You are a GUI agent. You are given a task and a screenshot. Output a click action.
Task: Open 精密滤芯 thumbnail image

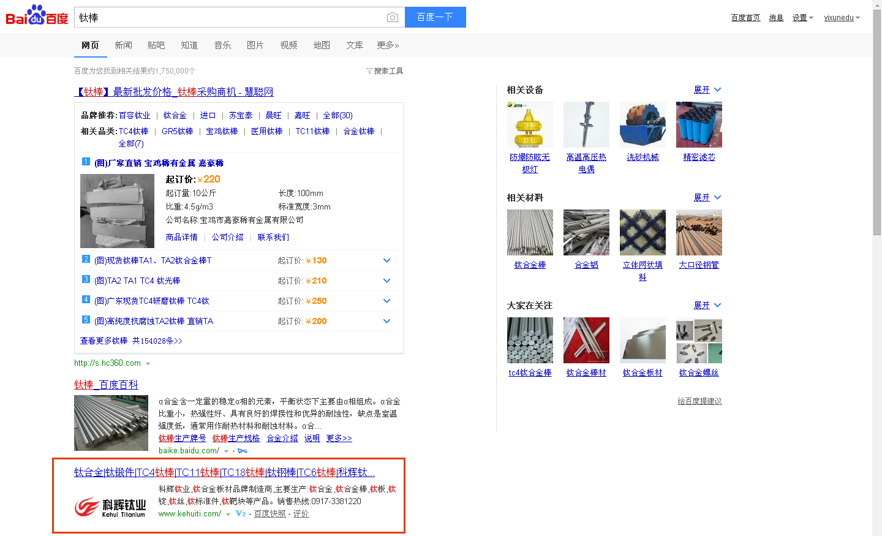[699, 124]
